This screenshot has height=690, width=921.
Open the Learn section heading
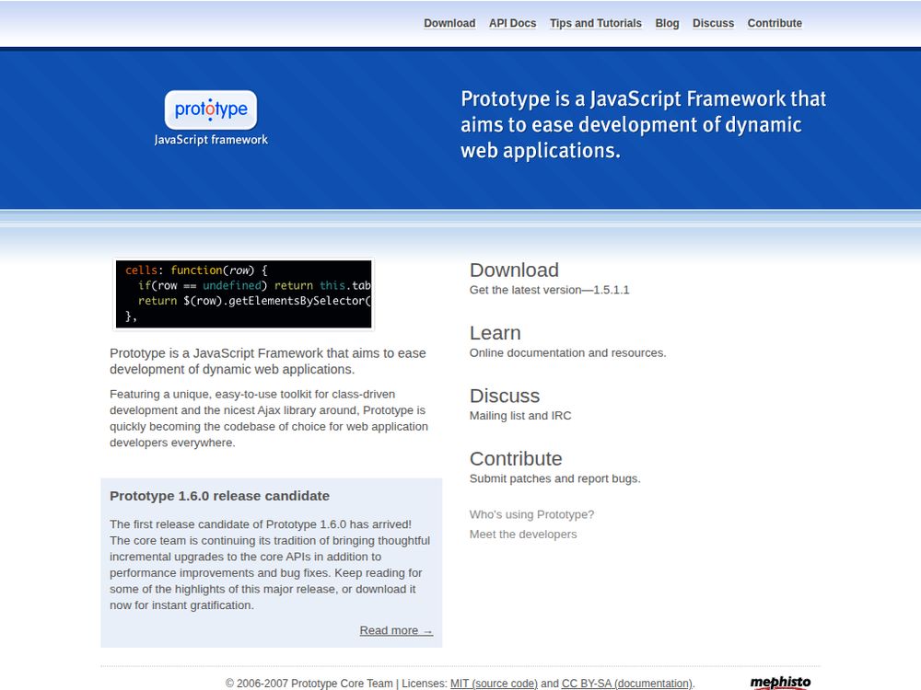click(495, 333)
